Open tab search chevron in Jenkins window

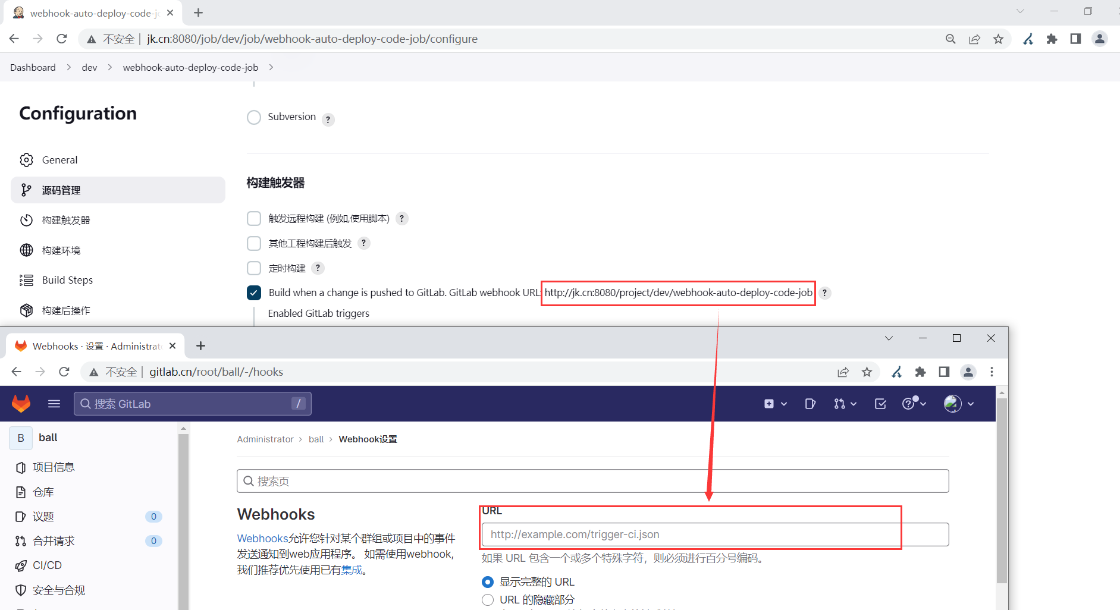coord(1020,11)
